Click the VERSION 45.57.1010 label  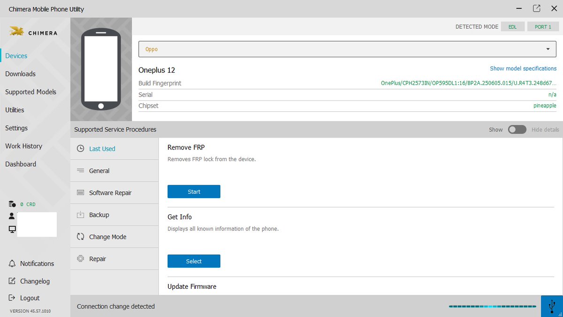30,311
